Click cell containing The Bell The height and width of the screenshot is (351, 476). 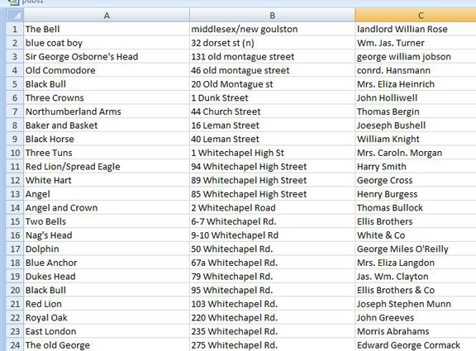click(x=107, y=29)
